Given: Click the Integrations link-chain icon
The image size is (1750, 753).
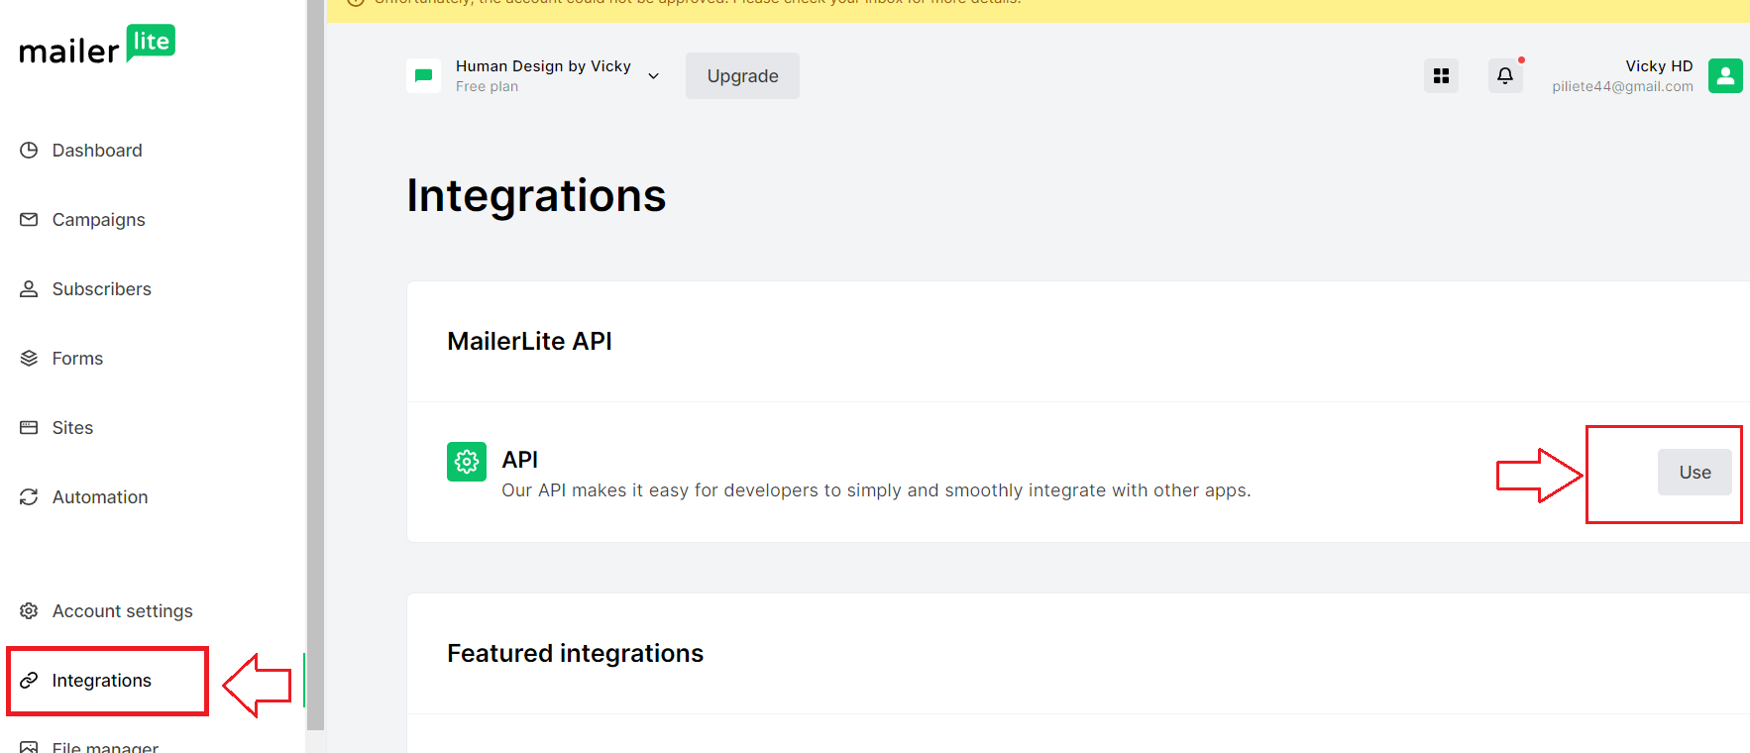Looking at the screenshot, I should coord(29,681).
